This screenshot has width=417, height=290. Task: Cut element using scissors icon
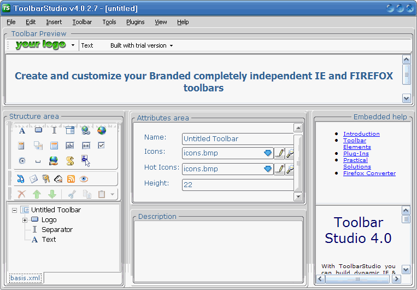coord(72,194)
